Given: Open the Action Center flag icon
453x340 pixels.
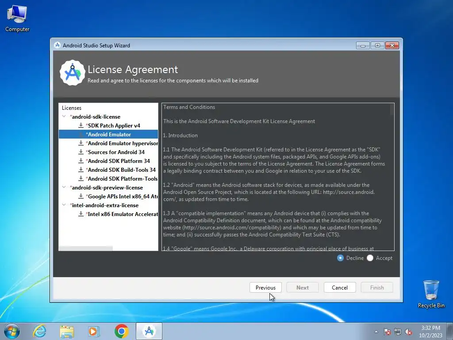Looking at the screenshot, I should click(387, 332).
